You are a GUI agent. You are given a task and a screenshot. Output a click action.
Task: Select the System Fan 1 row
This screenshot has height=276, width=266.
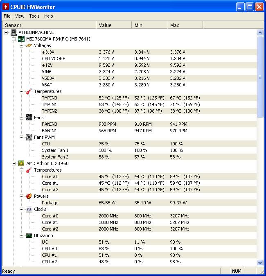coord(149,150)
